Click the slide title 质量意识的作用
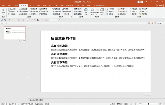 coord(63,38)
